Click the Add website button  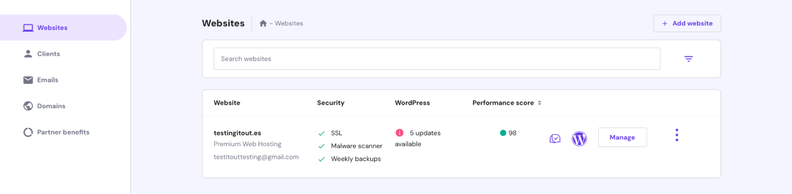pos(687,23)
